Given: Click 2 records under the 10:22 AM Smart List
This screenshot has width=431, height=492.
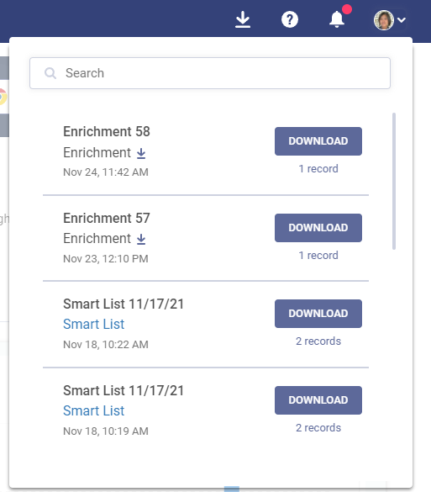Looking at the screenshot, I should coord(318,341).
